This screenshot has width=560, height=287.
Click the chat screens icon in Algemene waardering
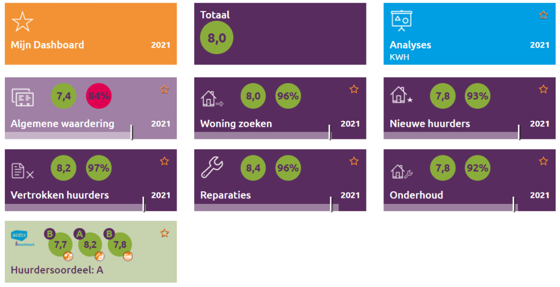(x=23, y=97)
